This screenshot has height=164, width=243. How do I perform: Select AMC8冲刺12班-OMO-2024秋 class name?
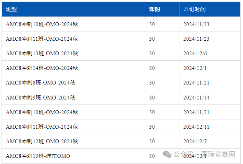pos(42,141)
